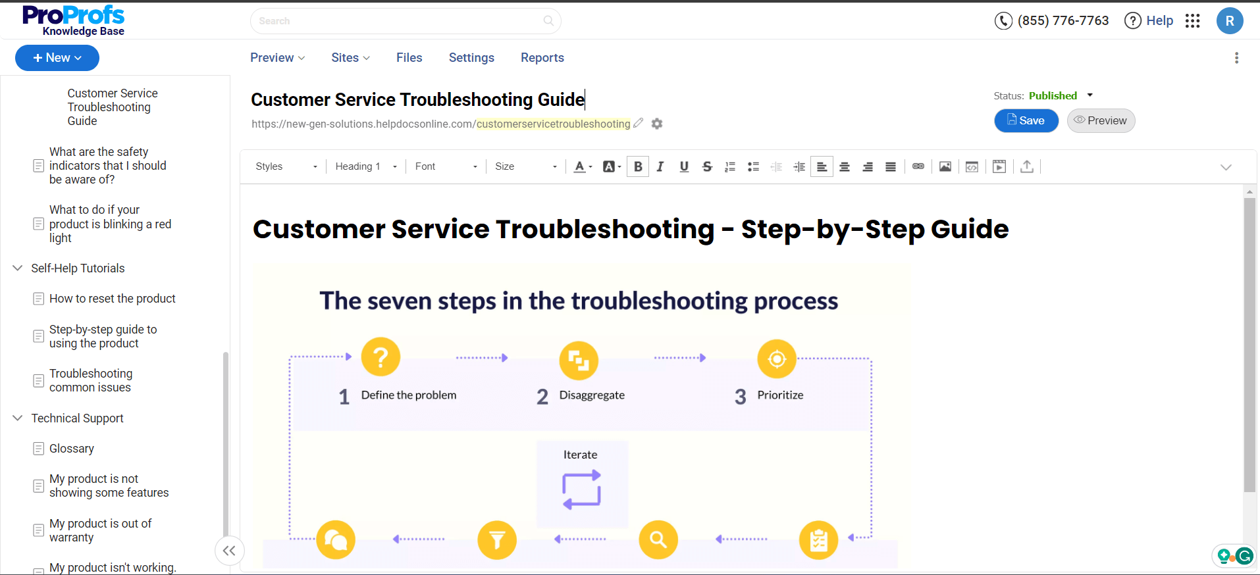This screenshot has height=575, width=1260.
Task: Open the apps grid menu
Action: (x=1192, y=21)
